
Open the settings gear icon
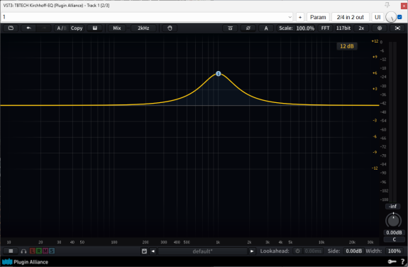(380, 28)
